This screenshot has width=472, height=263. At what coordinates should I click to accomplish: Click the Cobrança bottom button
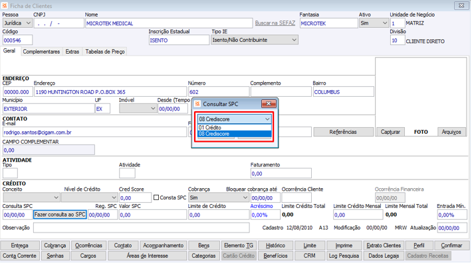coord(55,246)
